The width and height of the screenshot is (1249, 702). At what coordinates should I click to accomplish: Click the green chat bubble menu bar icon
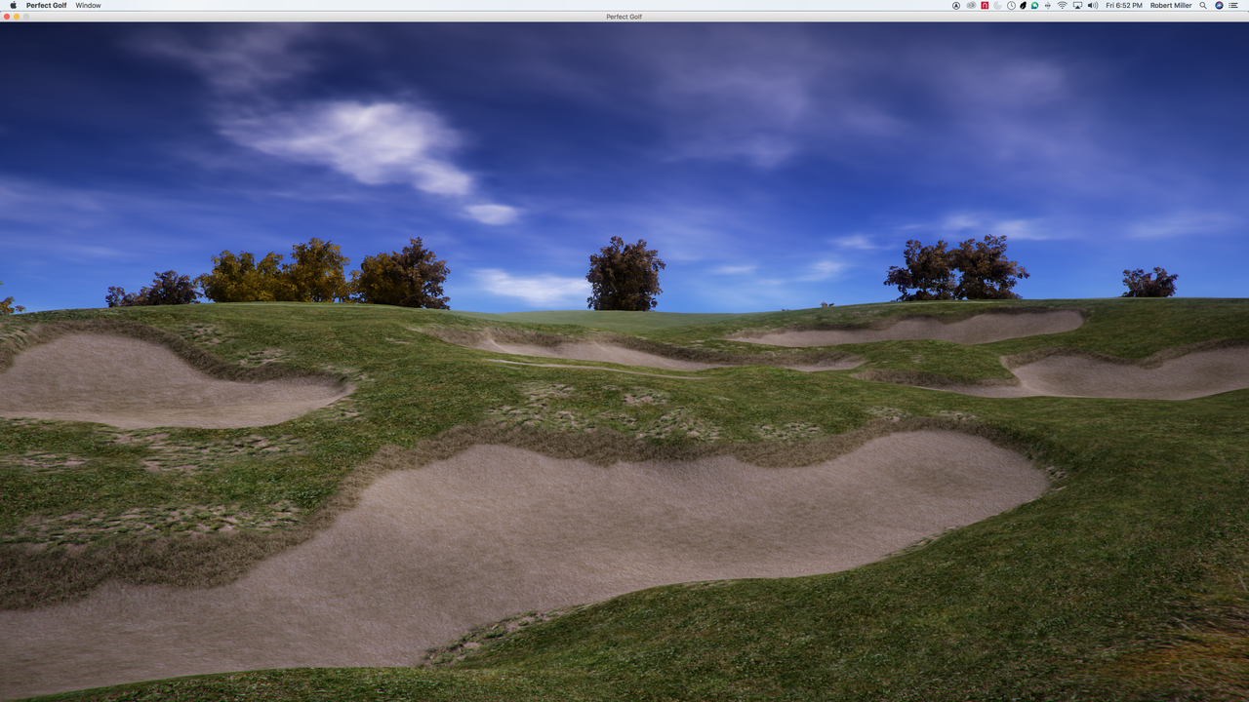[1034, 5]
